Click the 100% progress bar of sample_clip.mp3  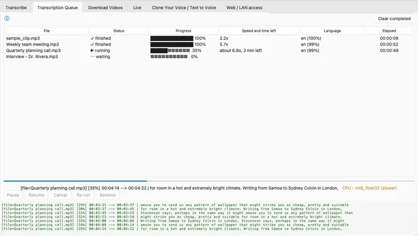point(172,38)
